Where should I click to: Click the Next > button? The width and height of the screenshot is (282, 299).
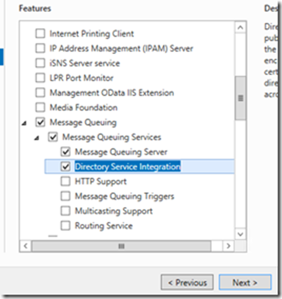coord(245,282)
